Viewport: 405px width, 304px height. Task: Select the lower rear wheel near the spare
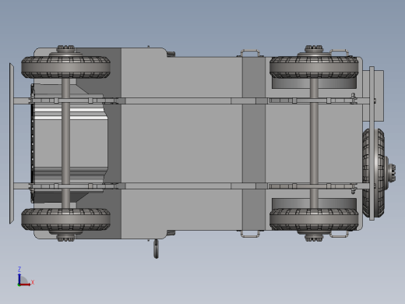tap(314, 219)
